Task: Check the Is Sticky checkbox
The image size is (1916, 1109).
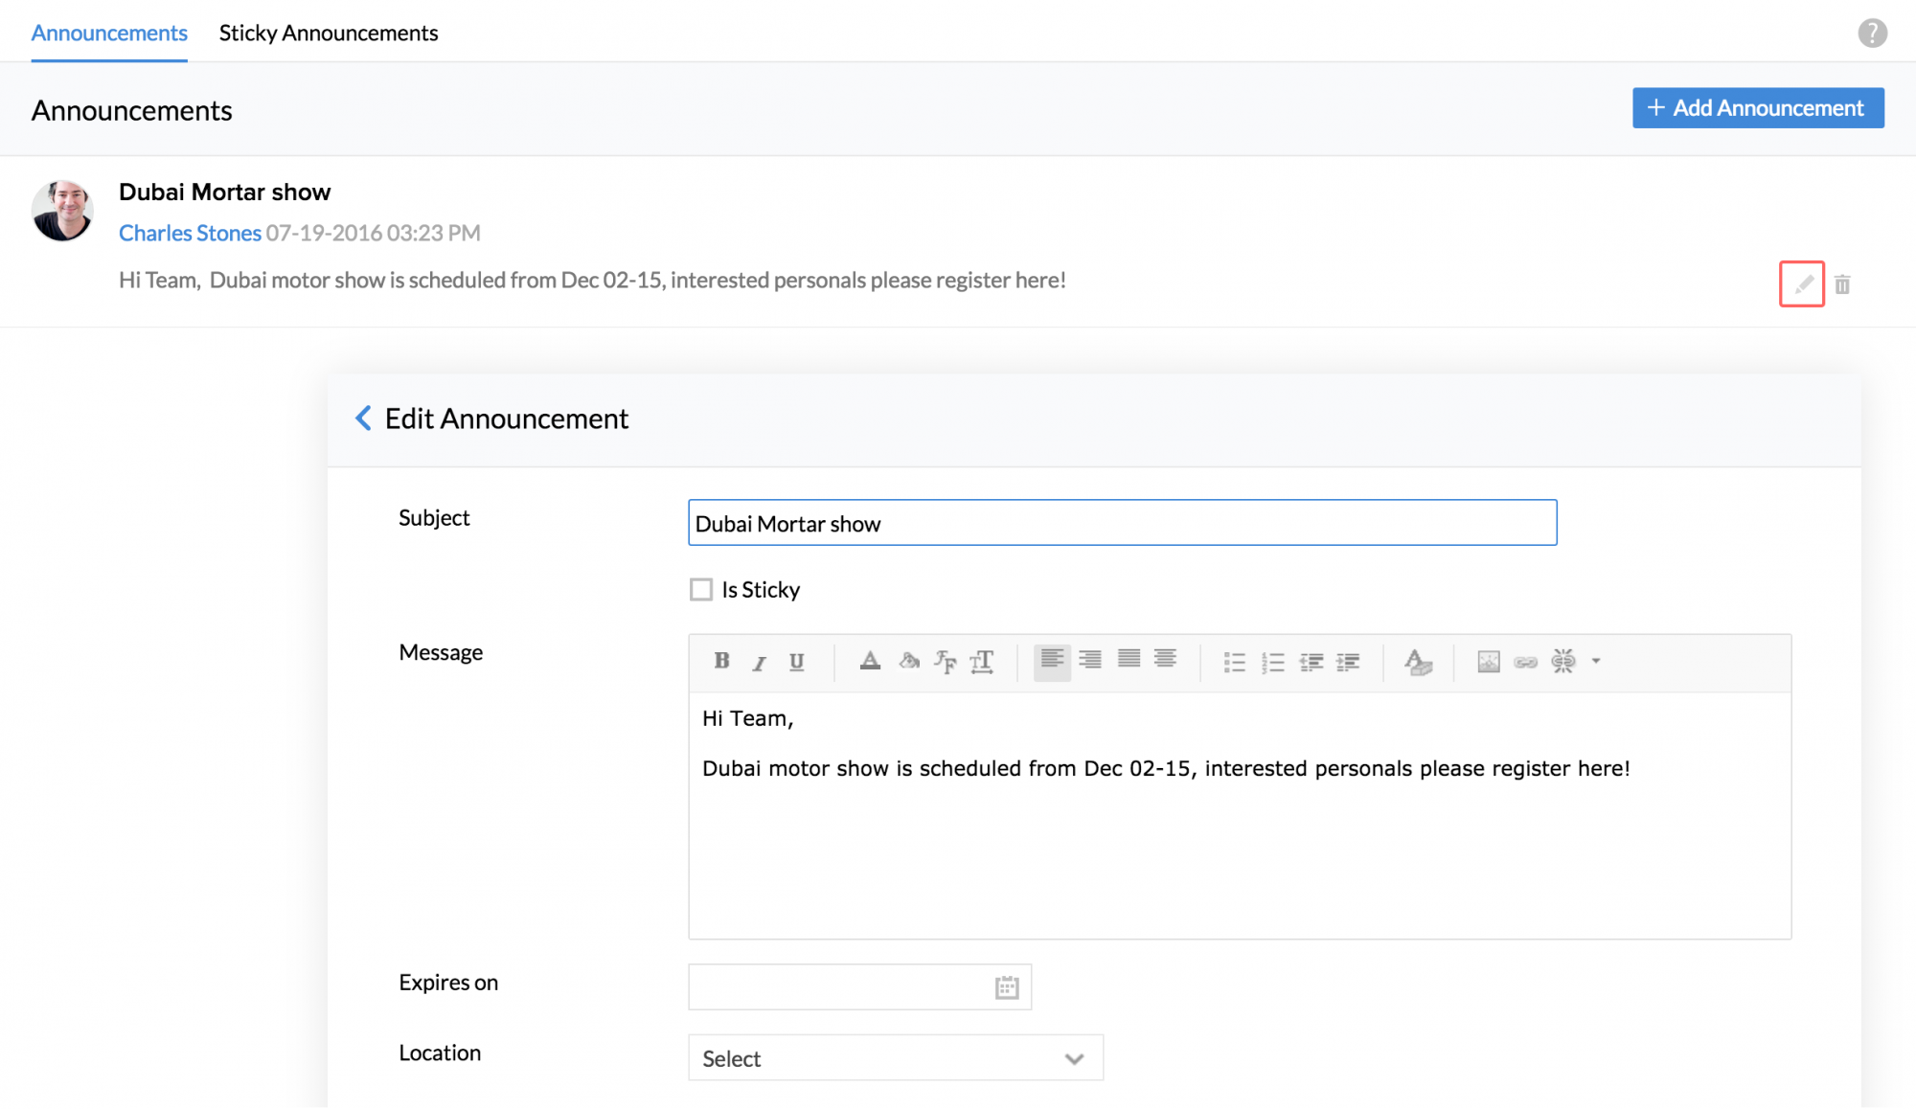Action: [701, 589]
